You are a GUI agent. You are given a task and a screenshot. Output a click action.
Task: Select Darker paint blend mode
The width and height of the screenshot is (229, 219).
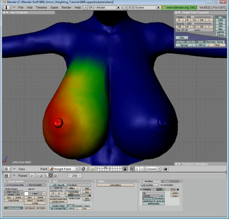(220, 35)
